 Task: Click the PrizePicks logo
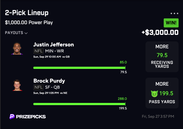(27, 117)
